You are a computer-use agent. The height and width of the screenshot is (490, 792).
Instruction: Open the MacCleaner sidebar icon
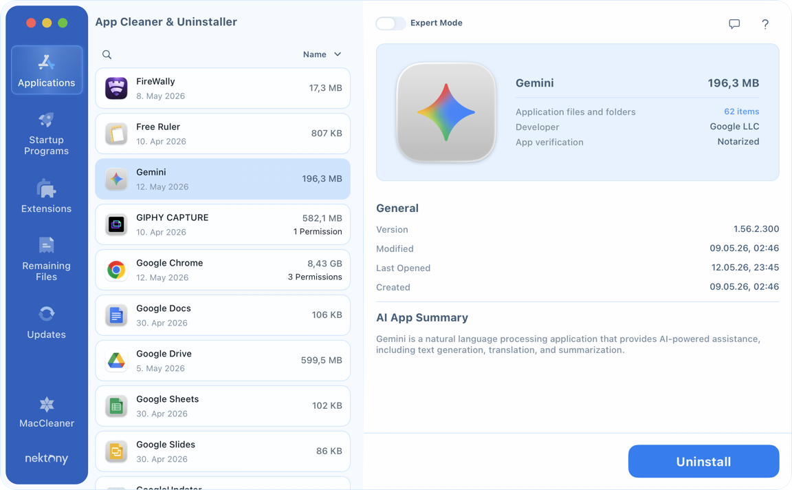(x=47, y=405)
